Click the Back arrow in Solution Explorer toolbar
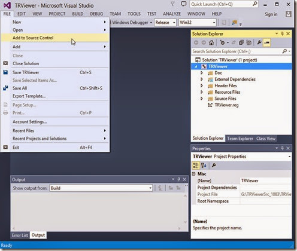The height and width of the screenshot is (251, 297). click(196, 42)
